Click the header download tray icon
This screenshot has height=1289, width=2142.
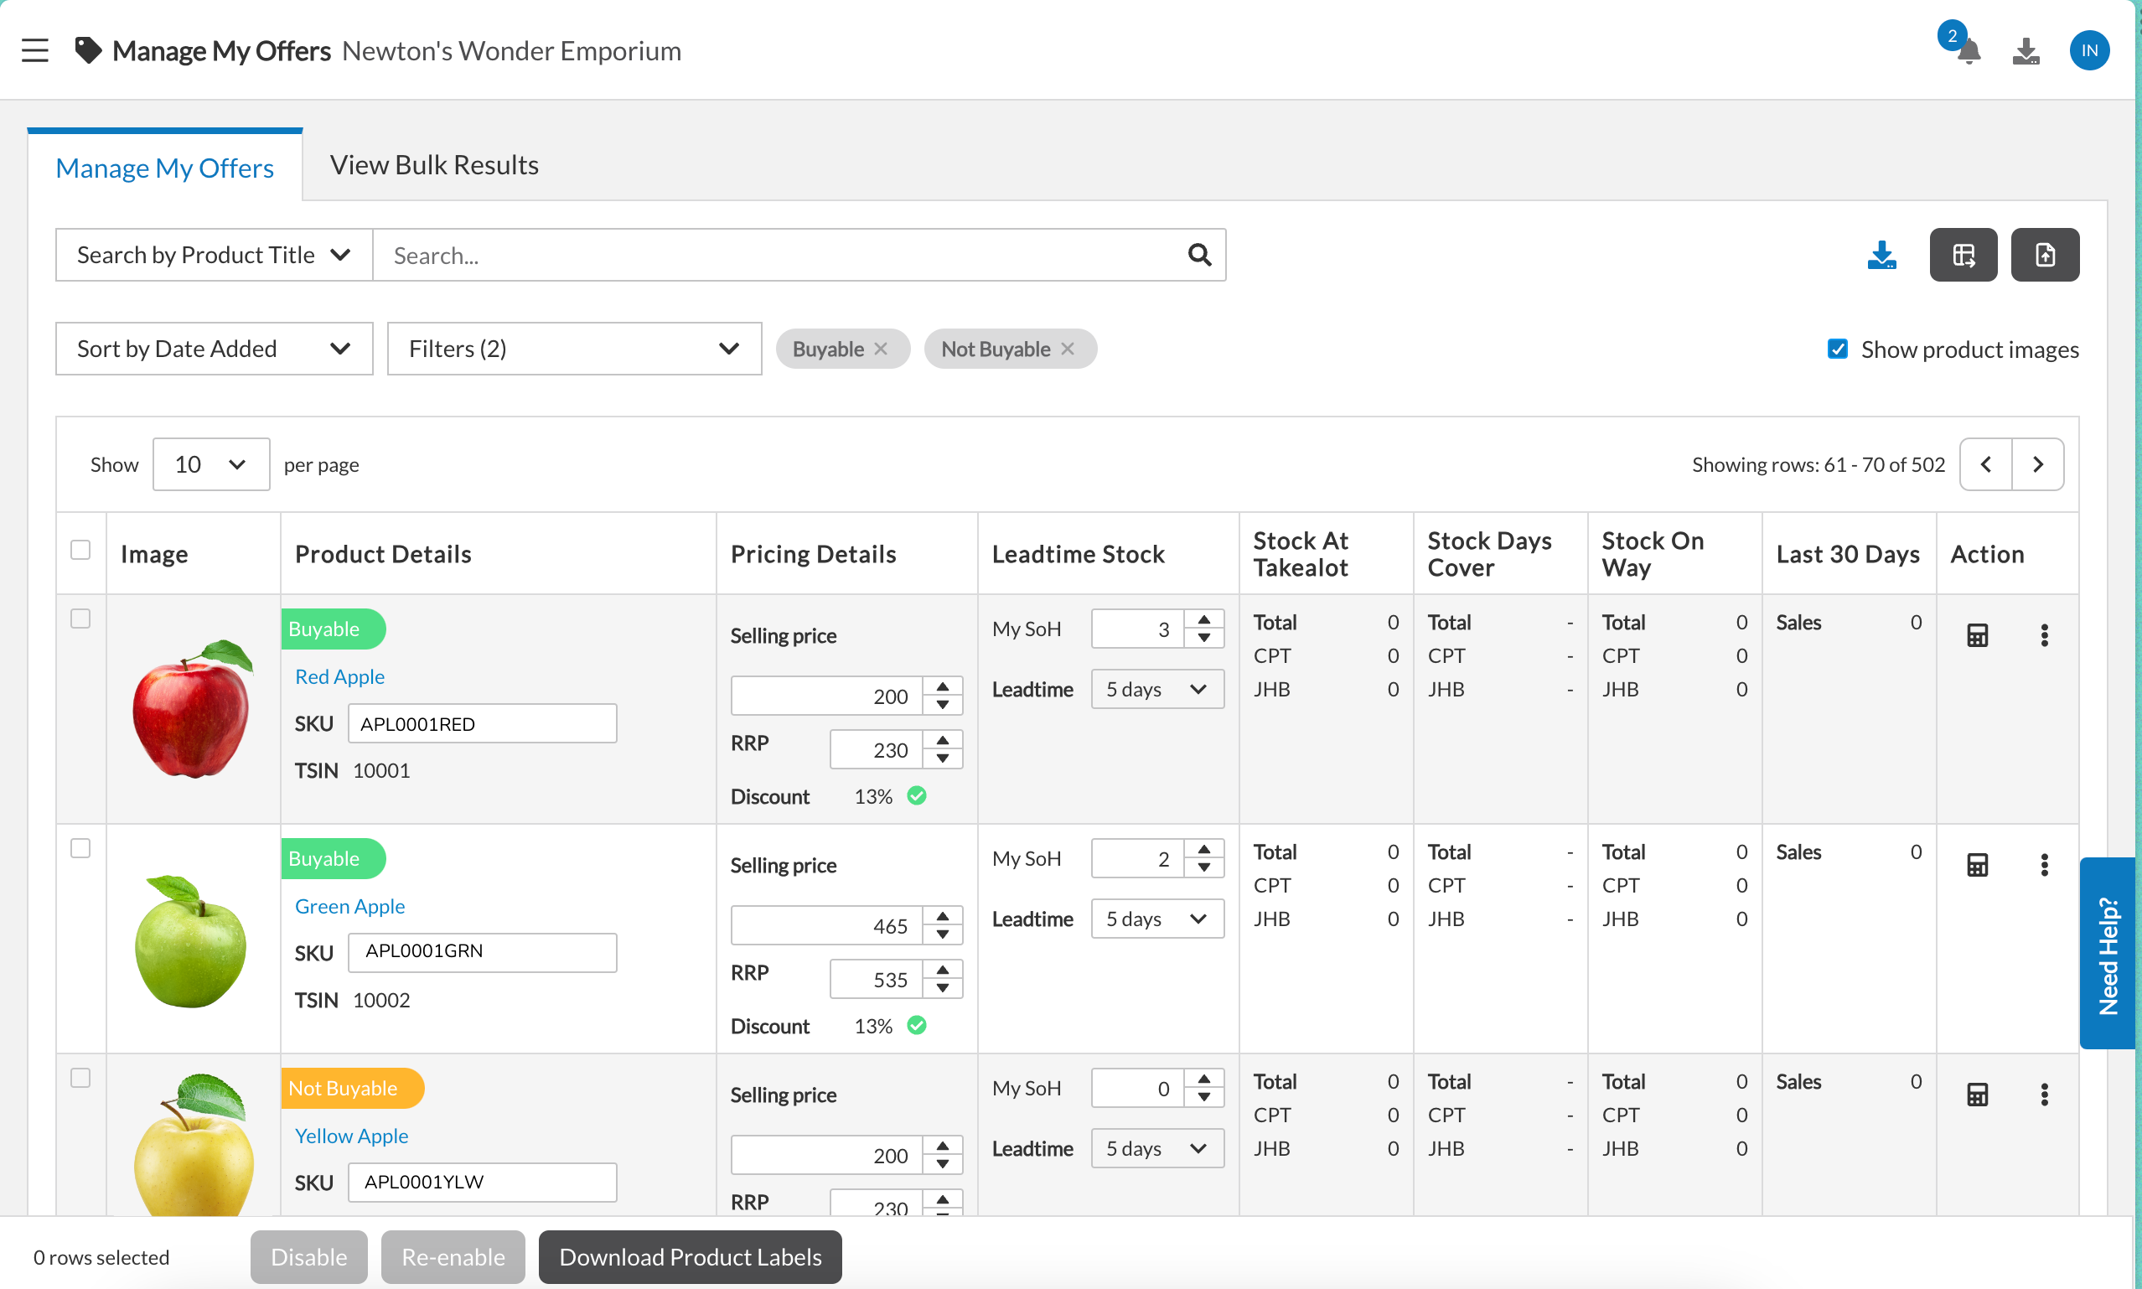point(2025,50)
